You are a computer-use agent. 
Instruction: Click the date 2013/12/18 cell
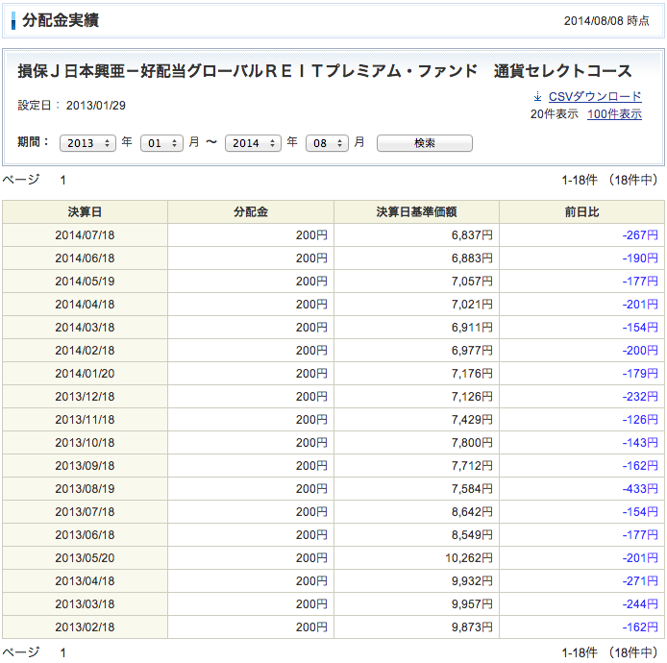coord(85,396)
